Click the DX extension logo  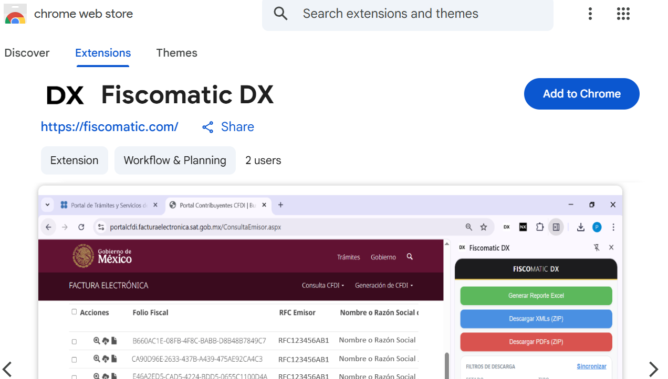point(65,95)
